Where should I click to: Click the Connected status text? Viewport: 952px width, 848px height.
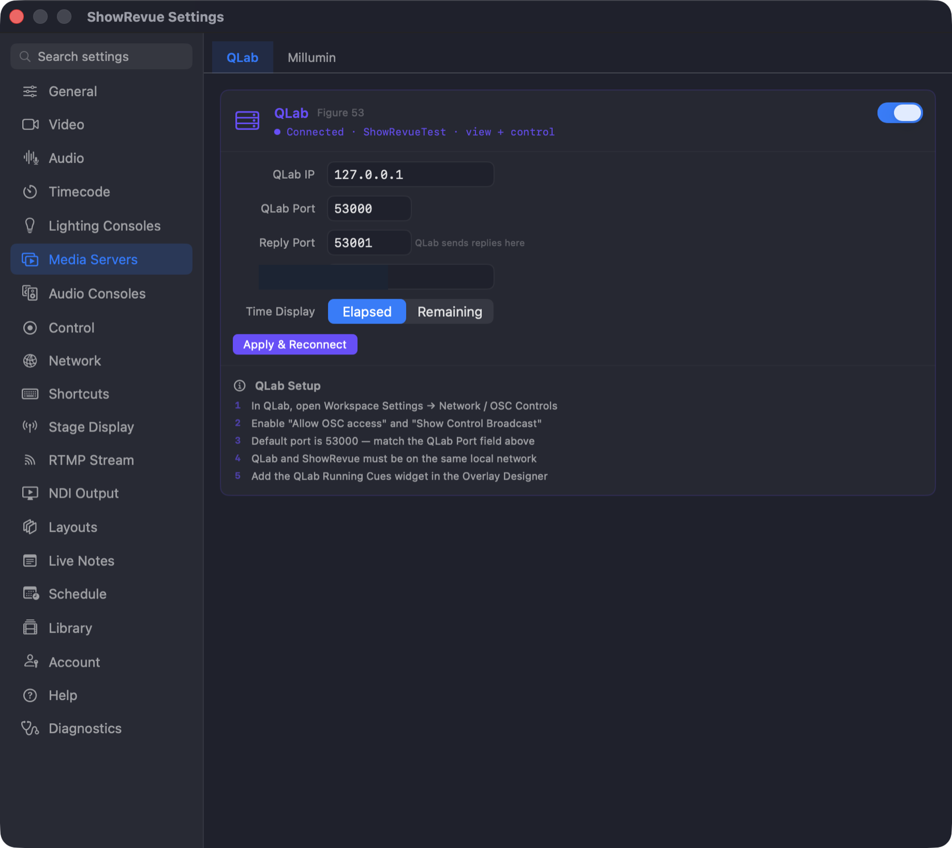tap(315, 132)
